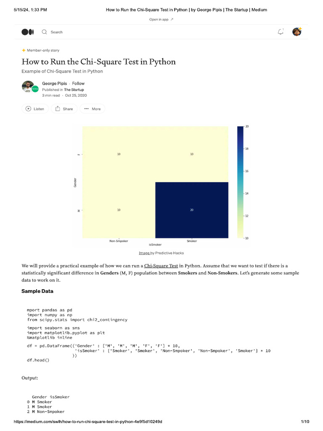This screenshot has height=431, width=323.
Task: Open the notifications bell
Action: pyautogui.click(x=281, y=32)
